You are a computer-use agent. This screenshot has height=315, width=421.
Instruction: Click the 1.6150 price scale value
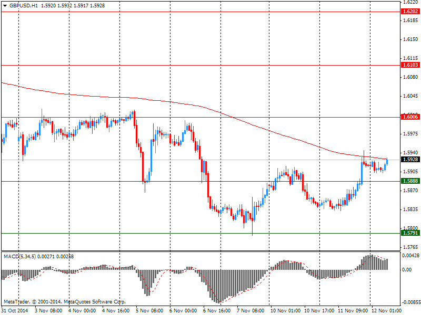point(410,39)
